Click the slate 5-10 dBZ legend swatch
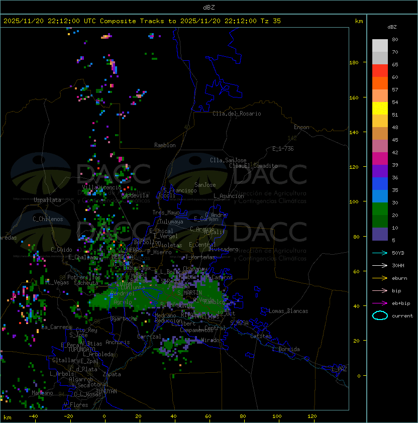This screenshot has height=423, width=418. click(380, 234)
